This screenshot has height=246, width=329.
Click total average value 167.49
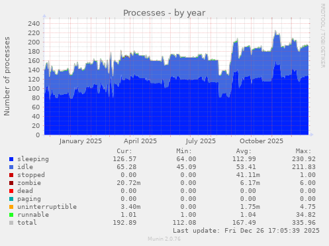244,223
